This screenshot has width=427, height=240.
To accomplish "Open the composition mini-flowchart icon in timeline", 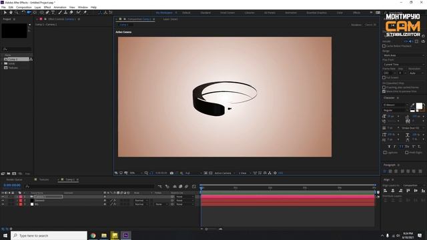I will [160, 187].
